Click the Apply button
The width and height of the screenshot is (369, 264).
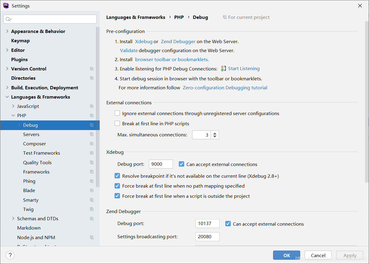tap(349, 255)
